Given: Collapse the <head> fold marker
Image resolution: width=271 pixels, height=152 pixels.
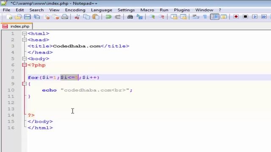Looking at the screenshot, I should (25, 40).
